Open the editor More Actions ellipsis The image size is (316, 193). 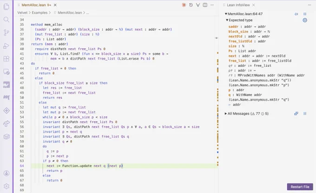[x=212, y=5]
